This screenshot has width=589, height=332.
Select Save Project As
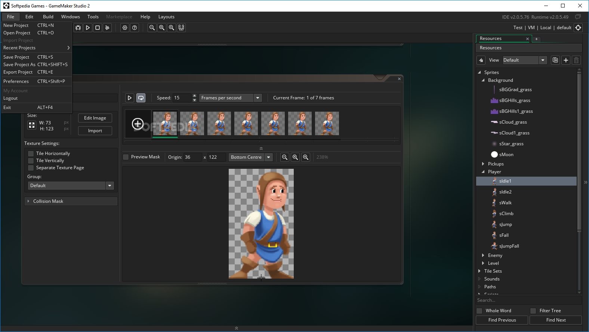(37, 65)
